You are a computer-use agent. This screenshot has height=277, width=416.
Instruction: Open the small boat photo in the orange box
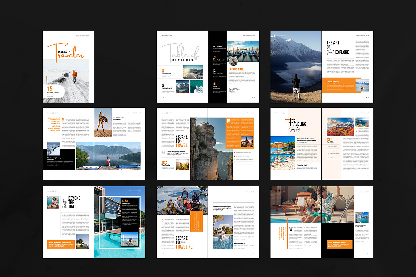click(x=362, y=85)
